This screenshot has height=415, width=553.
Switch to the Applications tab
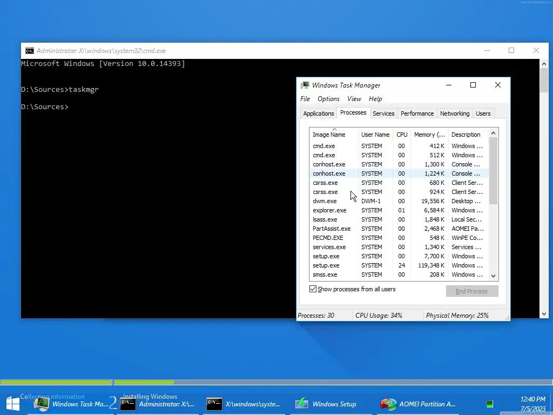tap(319, 113)
